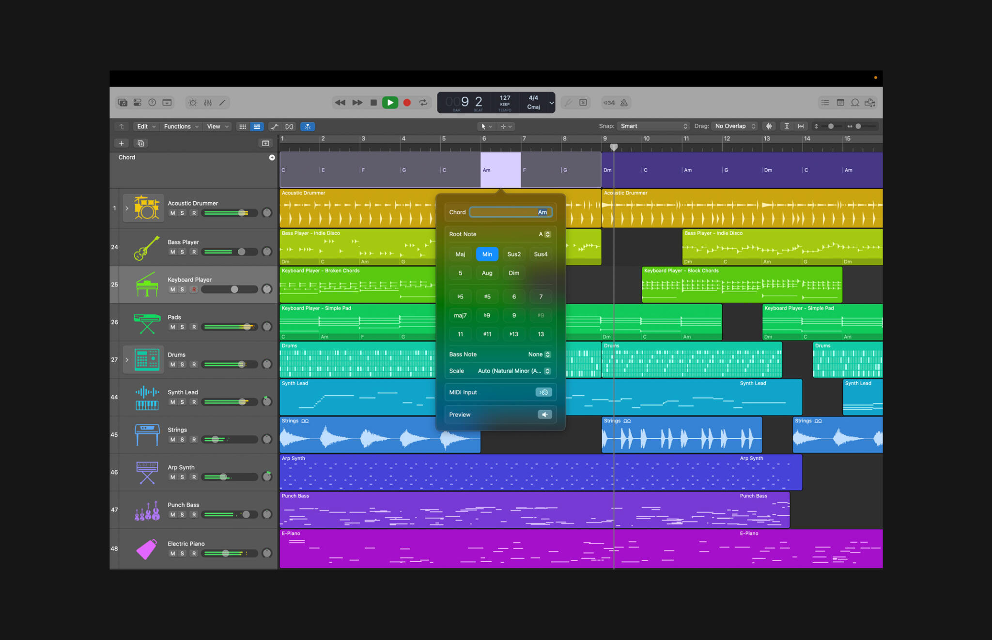Screen dimensions: 992x640
Task: Open the Snap mode dropdown set to Smart
Action: 652,126
